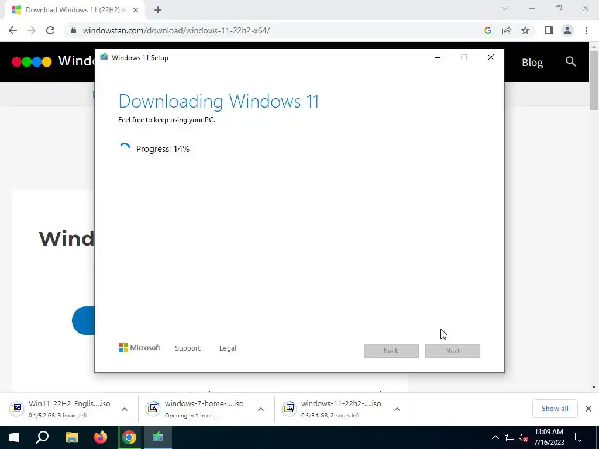Image resolution: width=599 pixels, height=449 pixels.
Task: Click the scrollbar down arrow
Action: 594,387
